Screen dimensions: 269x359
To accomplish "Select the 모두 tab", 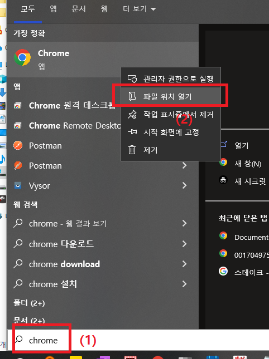I will point(28,9).
